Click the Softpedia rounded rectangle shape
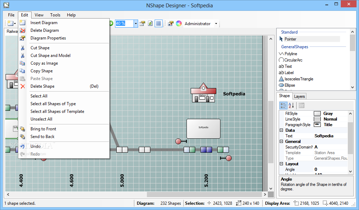Viewport: 359px width, 210px height. tap(203, 129)
